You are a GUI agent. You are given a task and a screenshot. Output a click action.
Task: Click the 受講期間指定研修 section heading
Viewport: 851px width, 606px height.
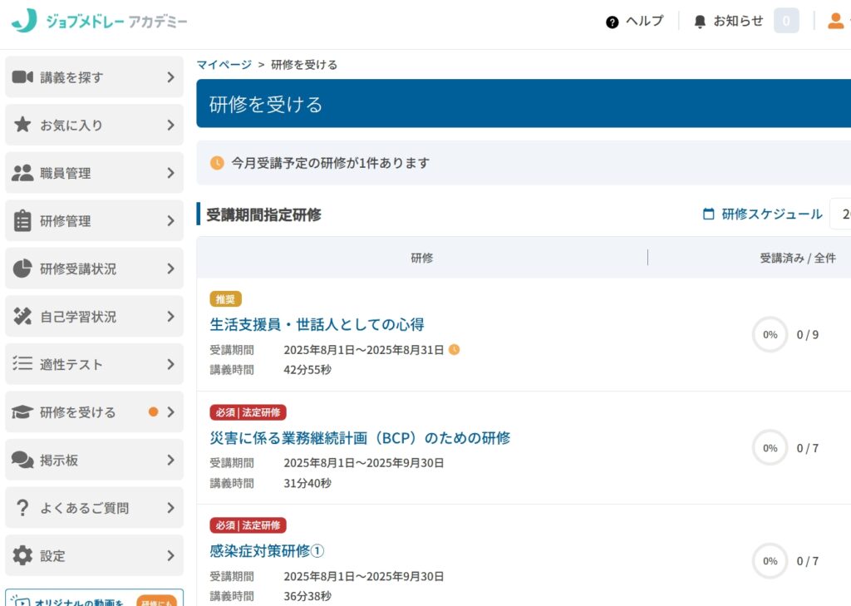[263, 214]
